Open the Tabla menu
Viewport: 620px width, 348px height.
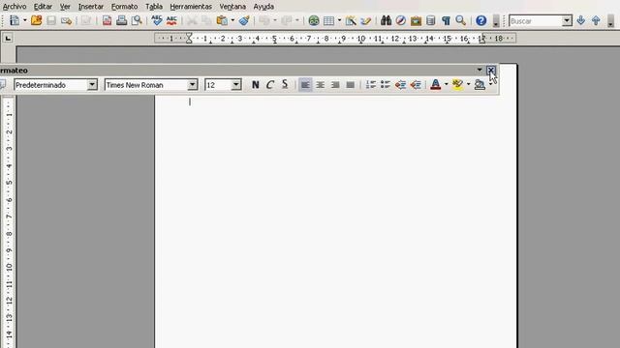(154, 7)
